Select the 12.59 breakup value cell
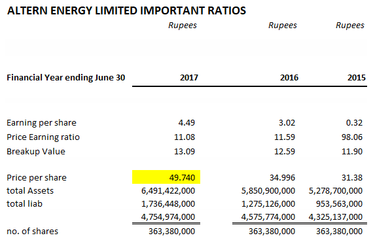The image size is (373, 242). pyautogui.click(x=285, y=152)
